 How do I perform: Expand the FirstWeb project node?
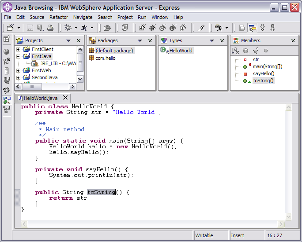(x=18, y=70)
